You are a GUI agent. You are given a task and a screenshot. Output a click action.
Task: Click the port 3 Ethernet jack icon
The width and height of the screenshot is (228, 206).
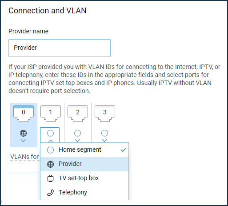tap(105, 113)
